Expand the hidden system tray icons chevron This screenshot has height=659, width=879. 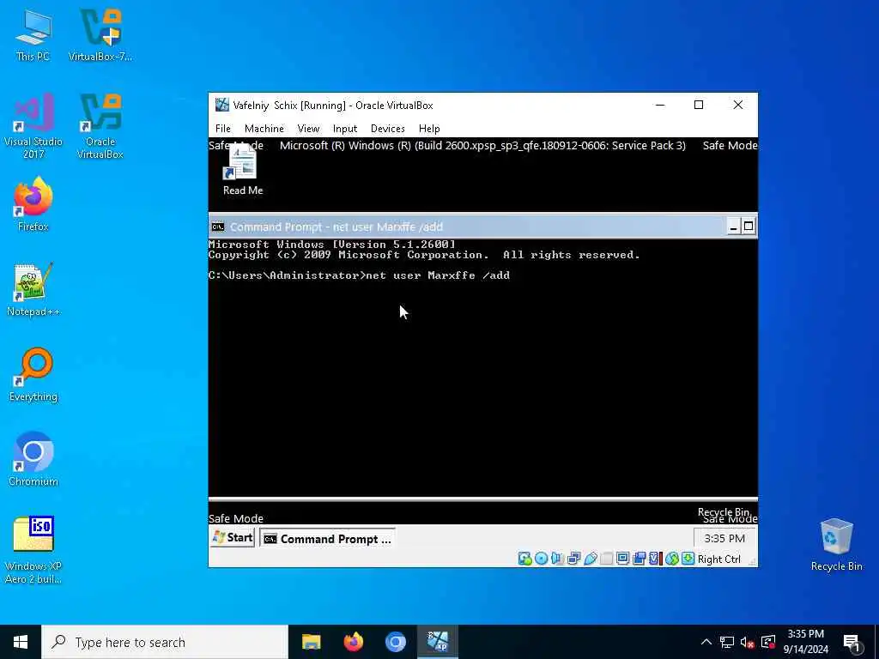tap(706, 642)
